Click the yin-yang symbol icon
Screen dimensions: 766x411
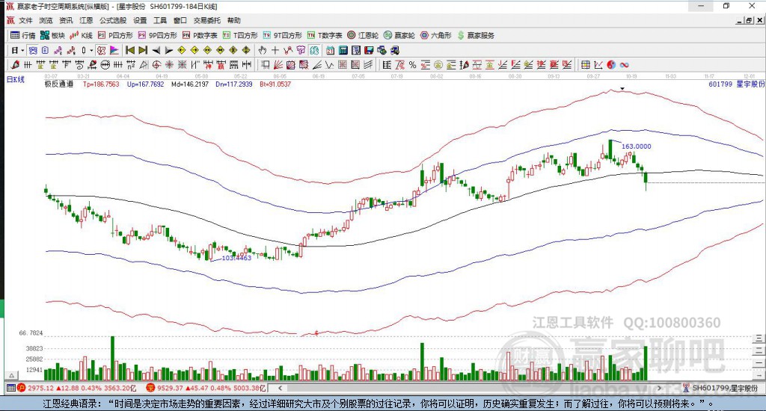[610, 64]
